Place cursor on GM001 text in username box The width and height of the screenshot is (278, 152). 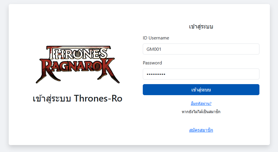click(154, 49)
